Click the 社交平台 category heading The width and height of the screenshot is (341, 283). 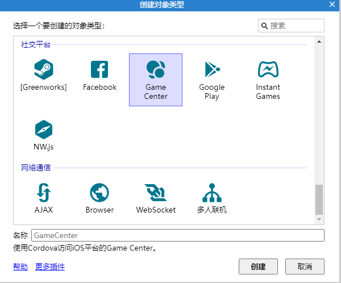coord(36,44)
